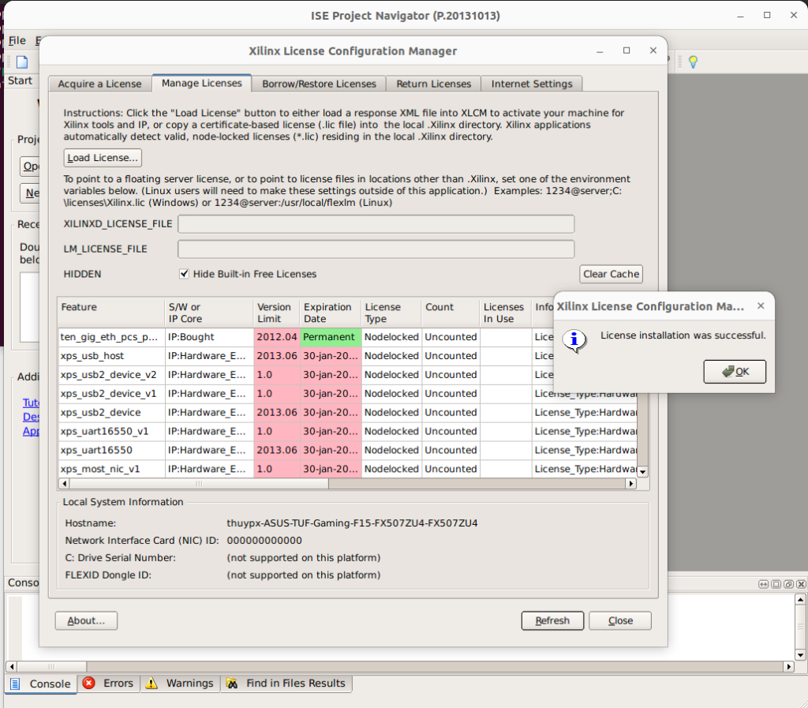
Task: Sort by the Feature column header
Action: click(x=111, y=313)
